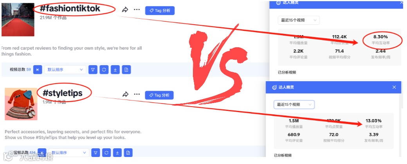Click share arrow next to #styletips
Viewport: 407px width, 164px height.
pyautogui.click(x=125, y=94)
